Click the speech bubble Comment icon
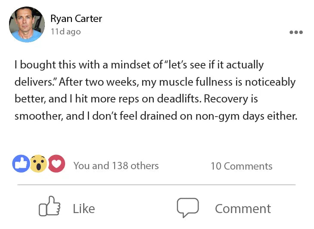The image size is (314, 229). coord(187,208)
